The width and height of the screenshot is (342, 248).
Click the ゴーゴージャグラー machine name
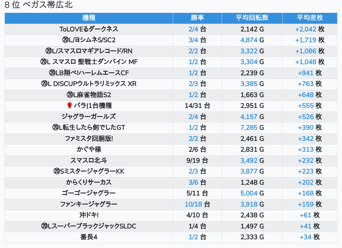point(89,193)
